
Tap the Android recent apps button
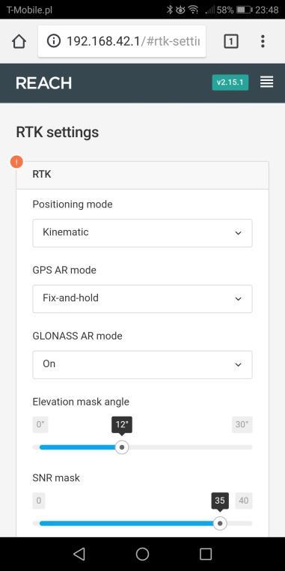[x=206, y=554]
